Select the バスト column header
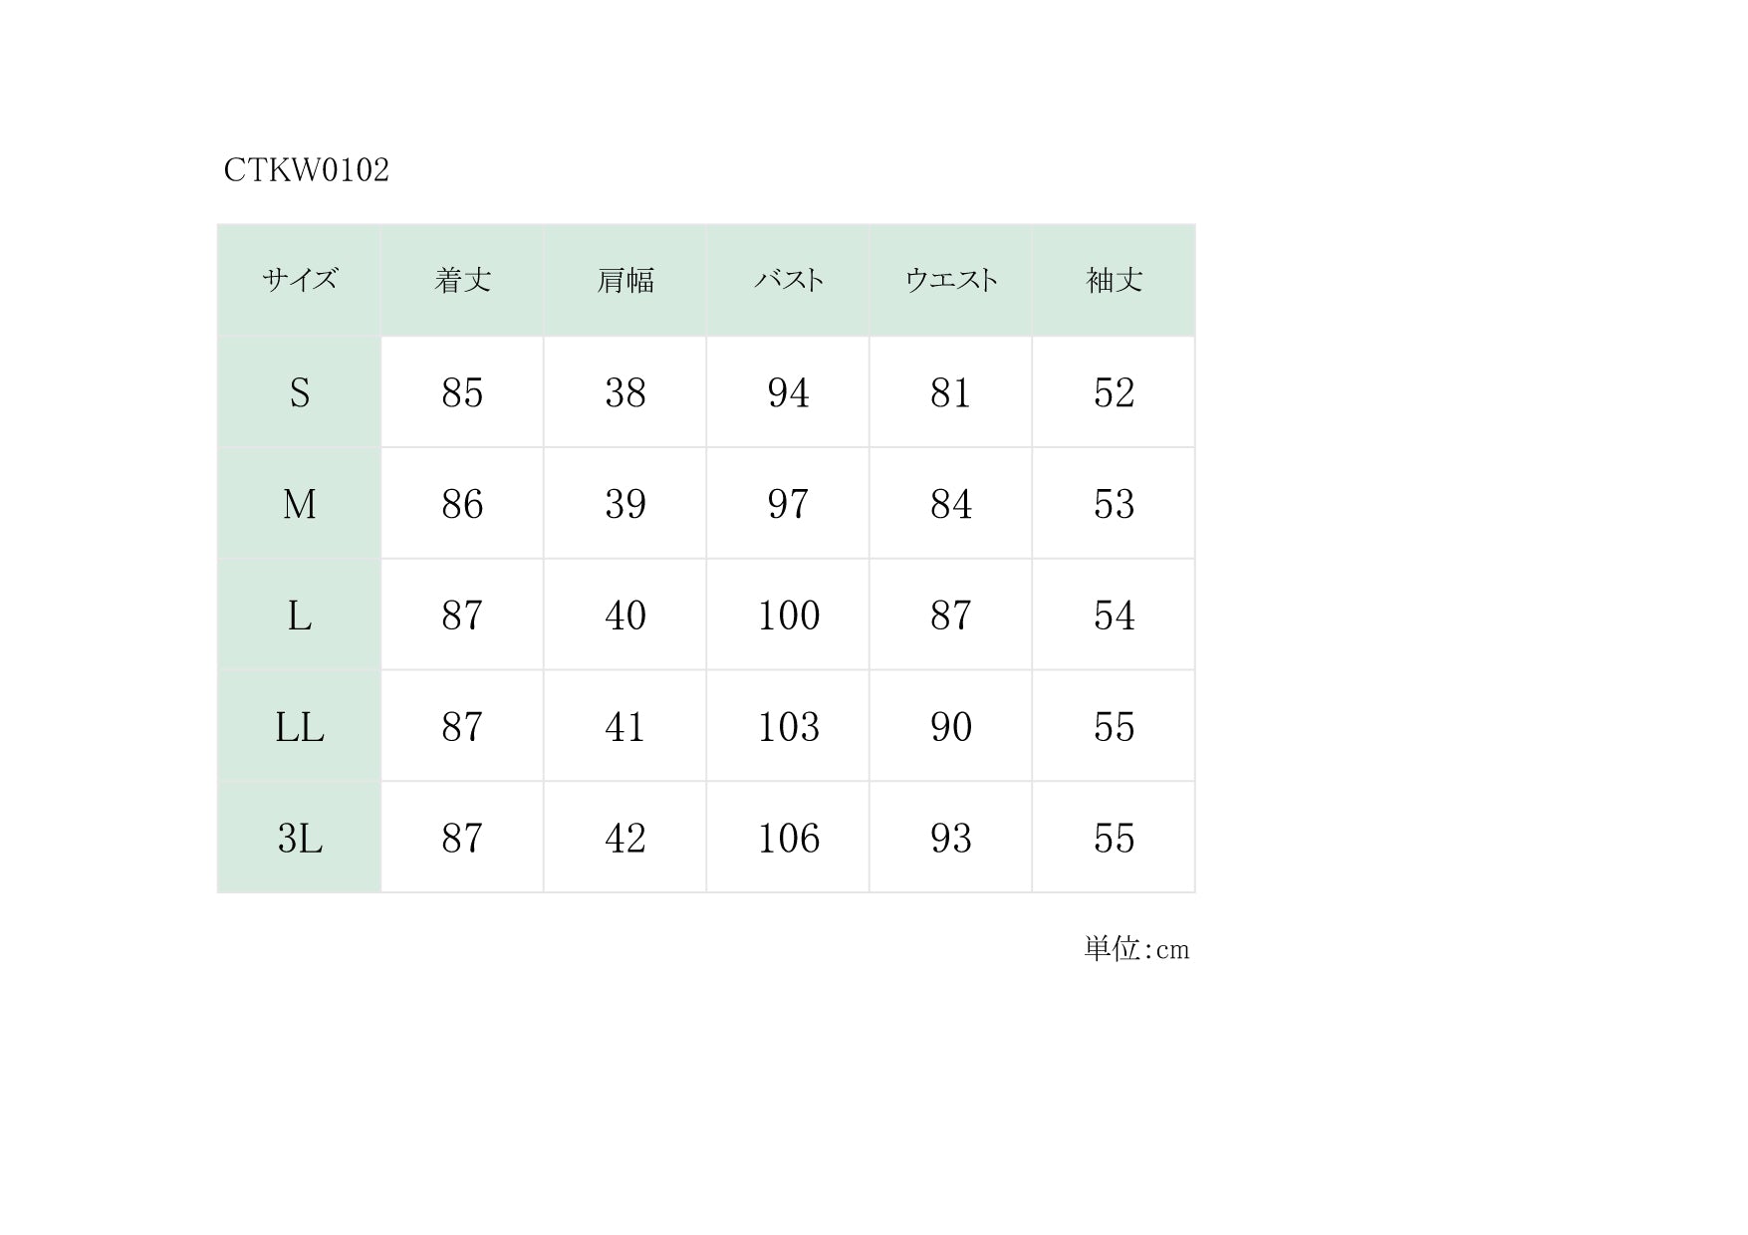 click(788, 280)
